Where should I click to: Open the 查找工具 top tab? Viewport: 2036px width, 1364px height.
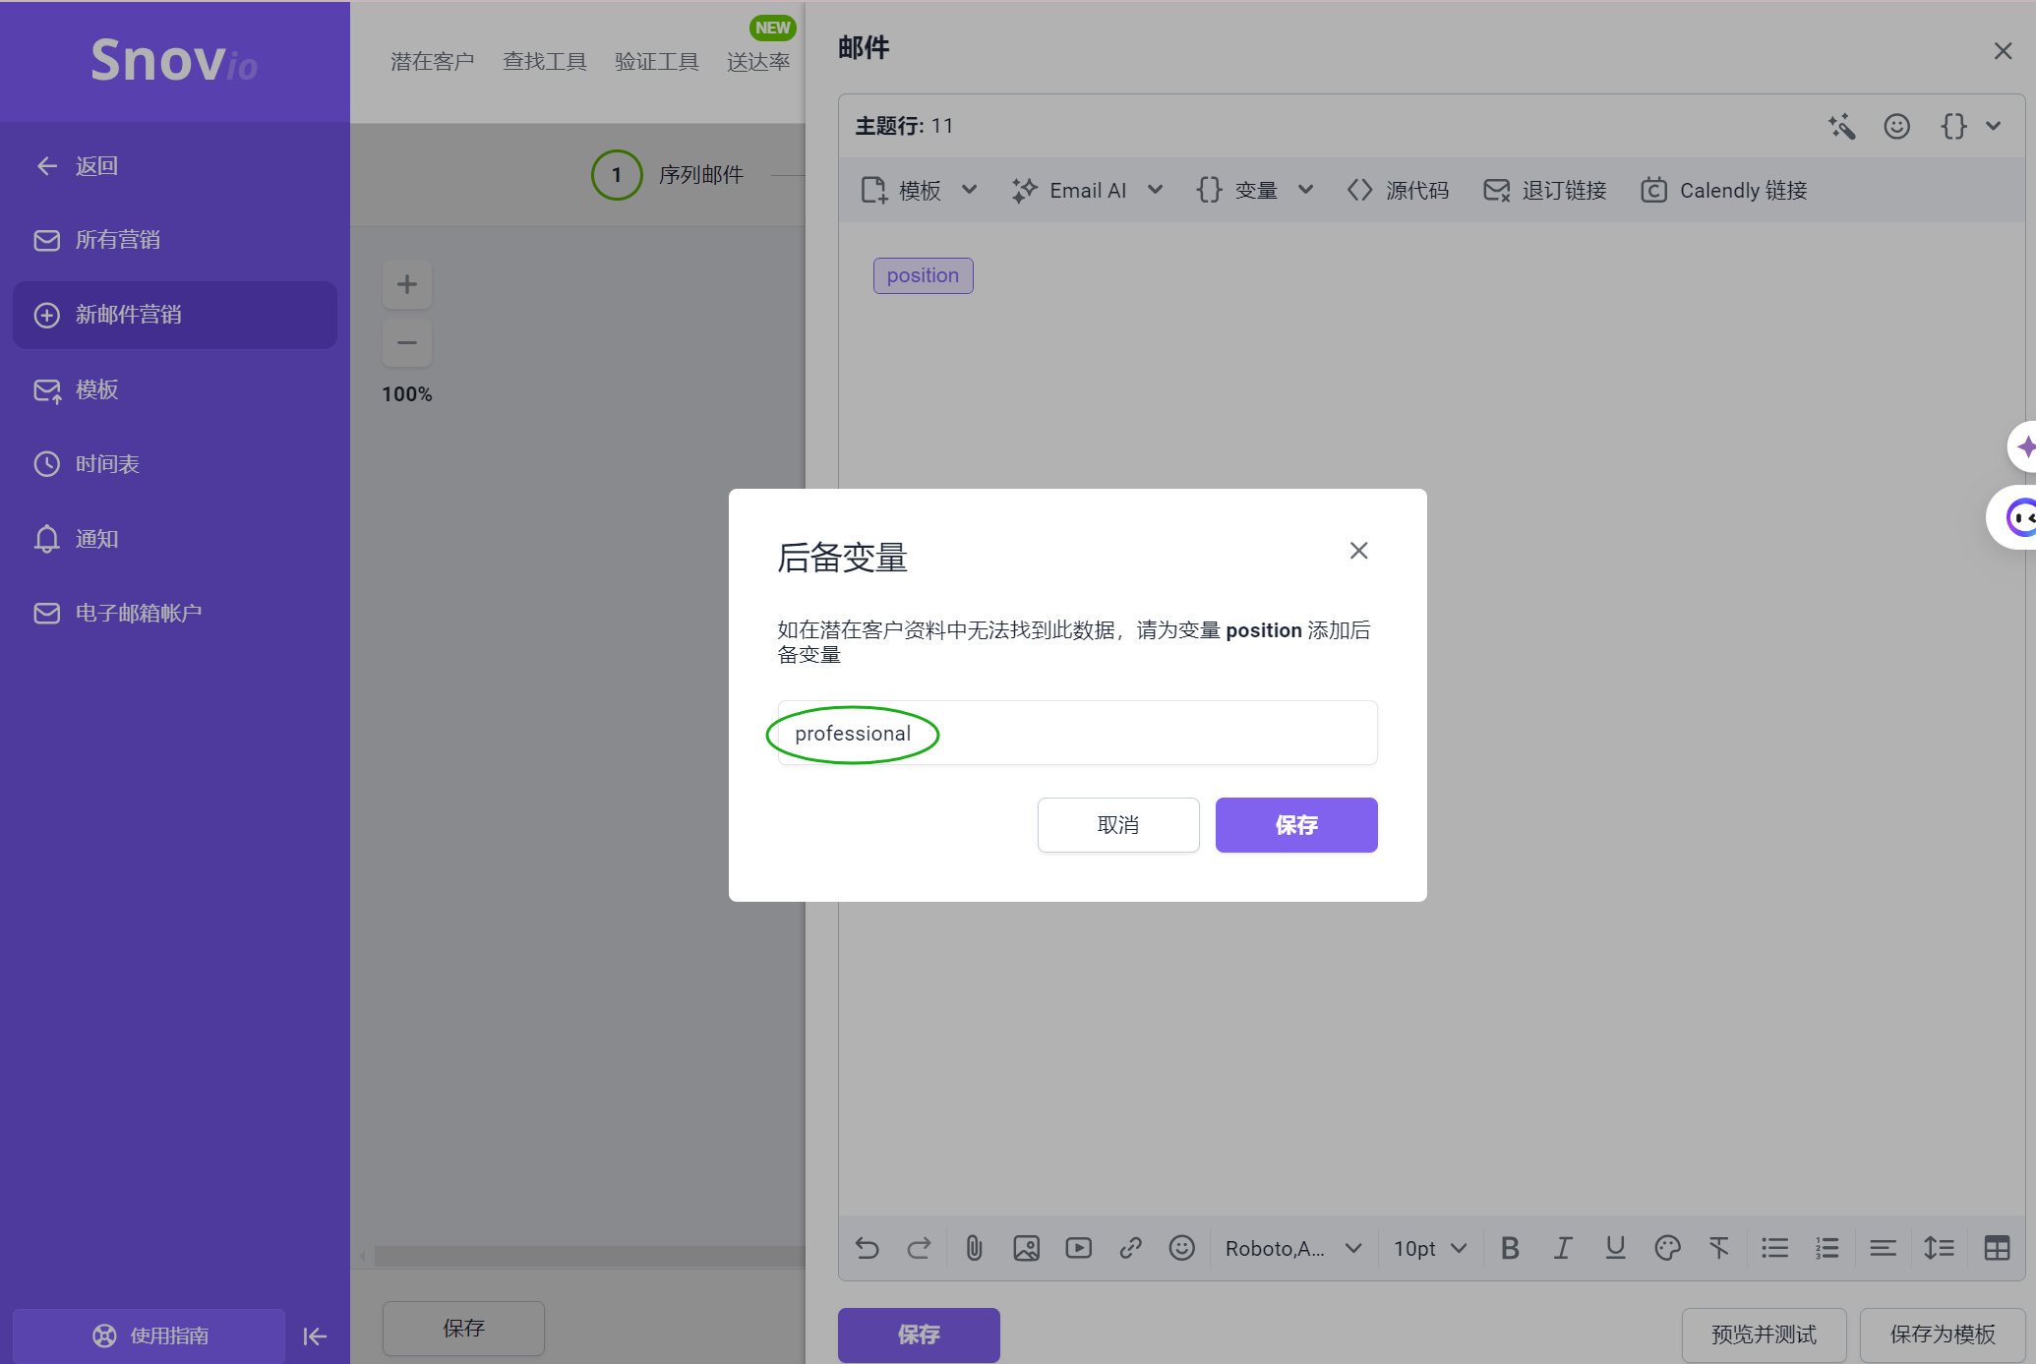point(544,62)
